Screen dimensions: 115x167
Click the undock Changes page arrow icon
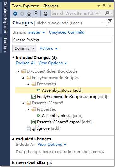coord(110,22)
